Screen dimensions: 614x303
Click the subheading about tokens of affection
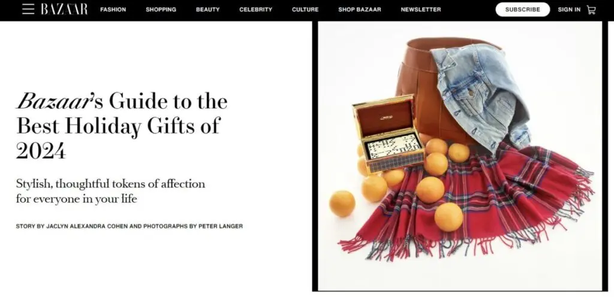(110, 191)
